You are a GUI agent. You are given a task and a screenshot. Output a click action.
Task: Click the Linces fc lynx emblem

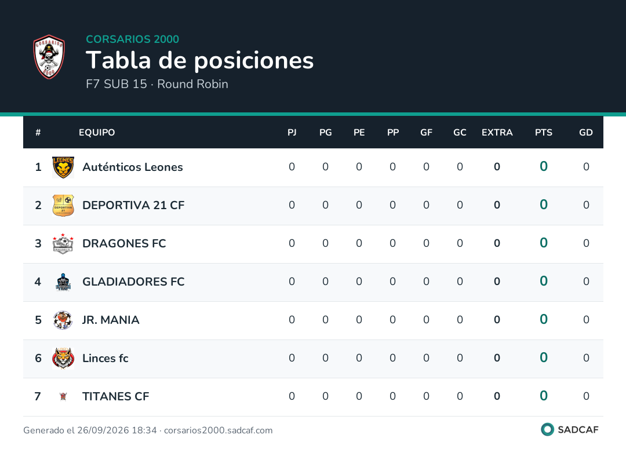63,358
